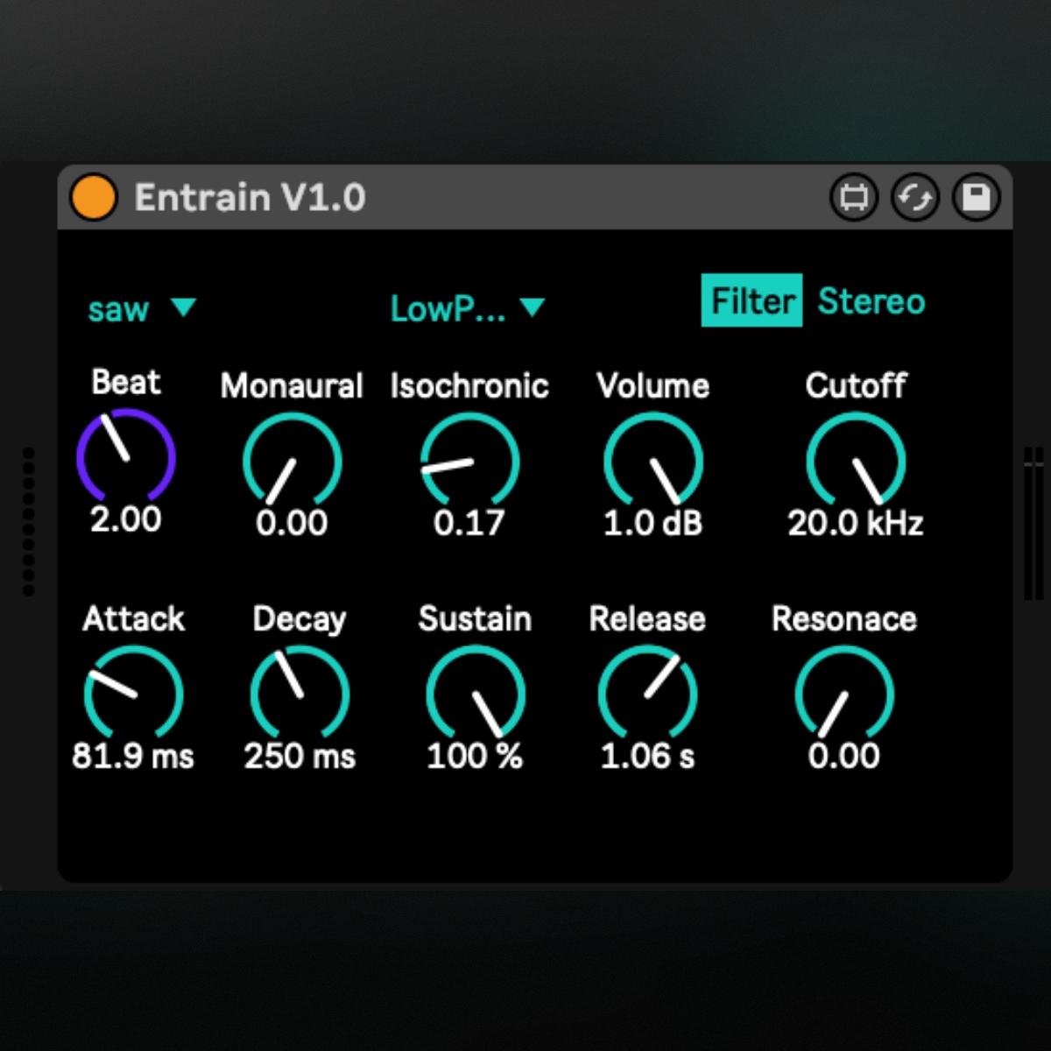Click the Sustain knob
This screenshot has height=1051, width=1051.
(475, 695)
